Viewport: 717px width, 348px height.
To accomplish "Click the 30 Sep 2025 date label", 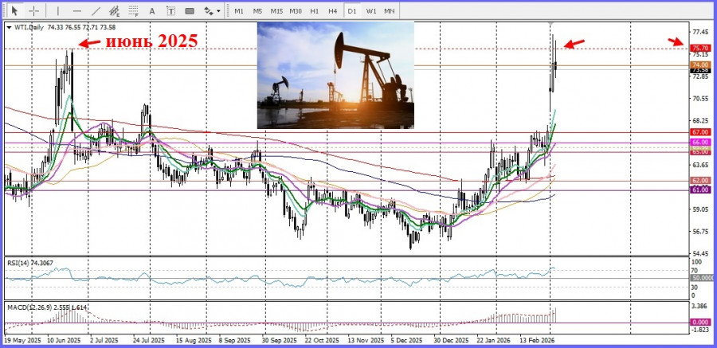I will (279, 341).
